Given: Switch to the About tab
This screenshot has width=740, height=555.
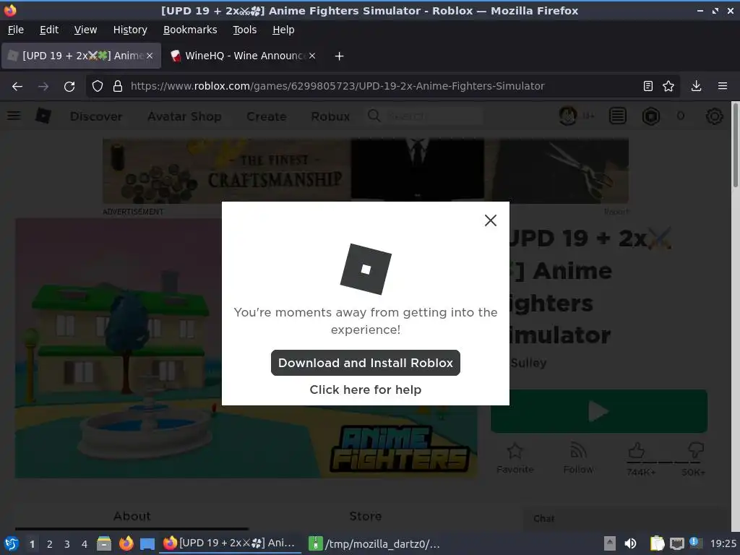Looking at the screenshot, I should pyautogui.click(x=132, y=516).
